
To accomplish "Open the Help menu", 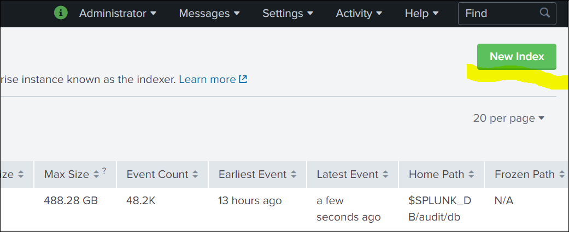I will click(421, 13).
